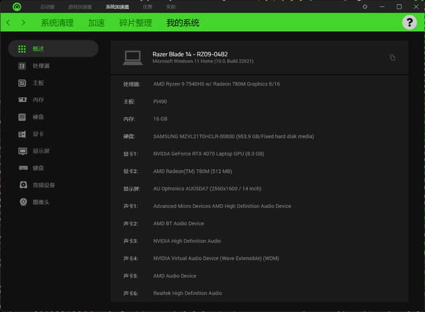Click Microsoft Windows 11 Home build text
The height and width of the screenshot is (312, 425).
click(x=203, y=62)
